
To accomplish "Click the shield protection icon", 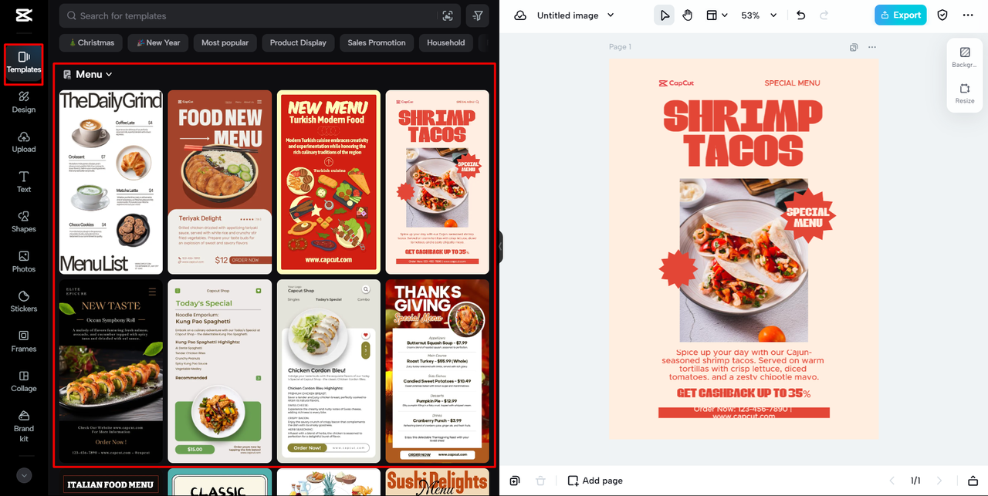I will tap(942, 15).
